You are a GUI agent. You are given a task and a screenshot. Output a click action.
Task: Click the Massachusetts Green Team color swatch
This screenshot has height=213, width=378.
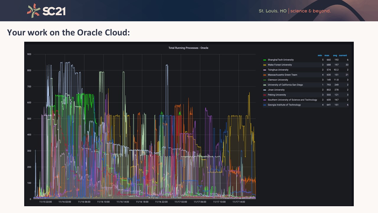pos(265,75)
